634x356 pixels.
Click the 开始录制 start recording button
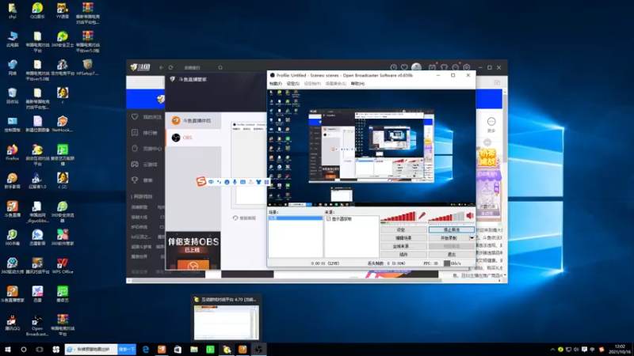click(449, 238)
